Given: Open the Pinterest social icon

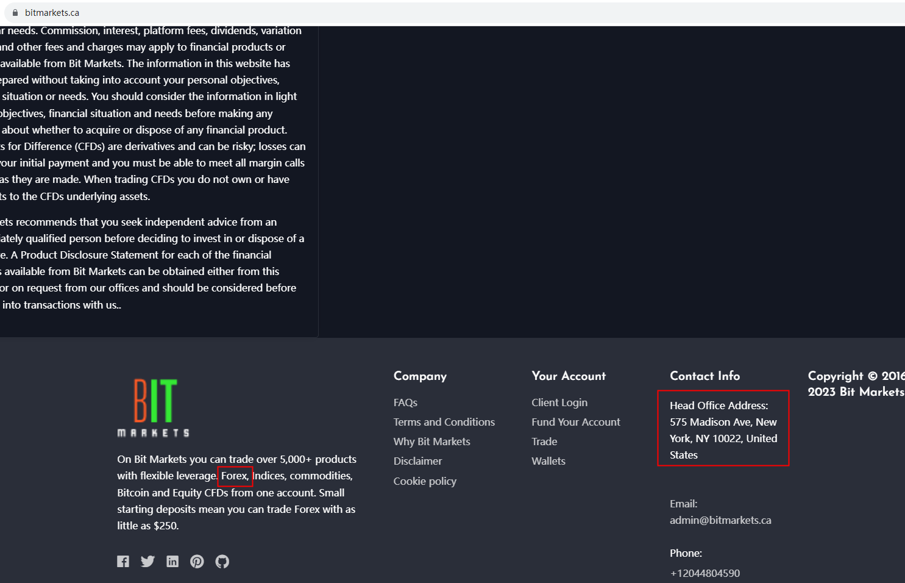Looking at the screenshot, I should 197,561.
